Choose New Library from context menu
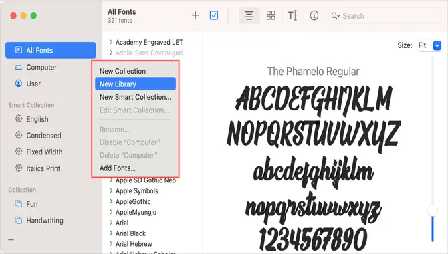Viewport: 448px width, 254px height. [x=136, y=84]
